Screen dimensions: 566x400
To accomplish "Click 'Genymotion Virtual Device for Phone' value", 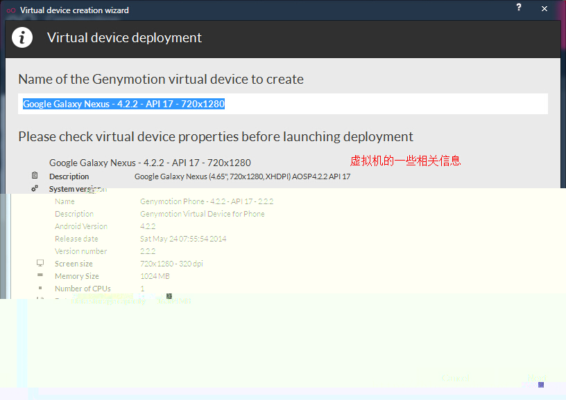I will point(202,214).
